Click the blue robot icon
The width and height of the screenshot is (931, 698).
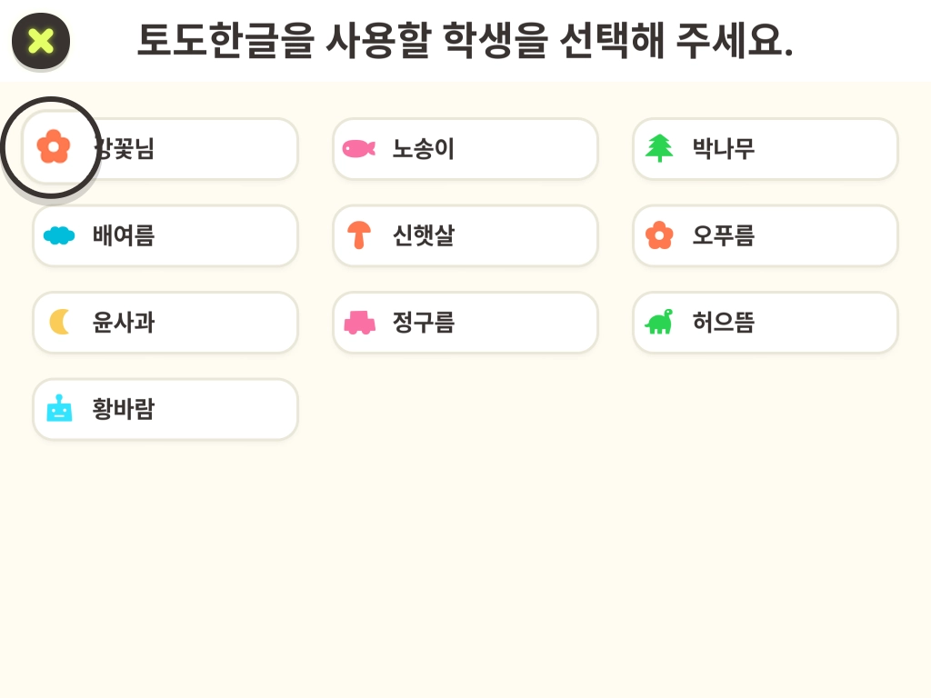click(x=59, y=409)
